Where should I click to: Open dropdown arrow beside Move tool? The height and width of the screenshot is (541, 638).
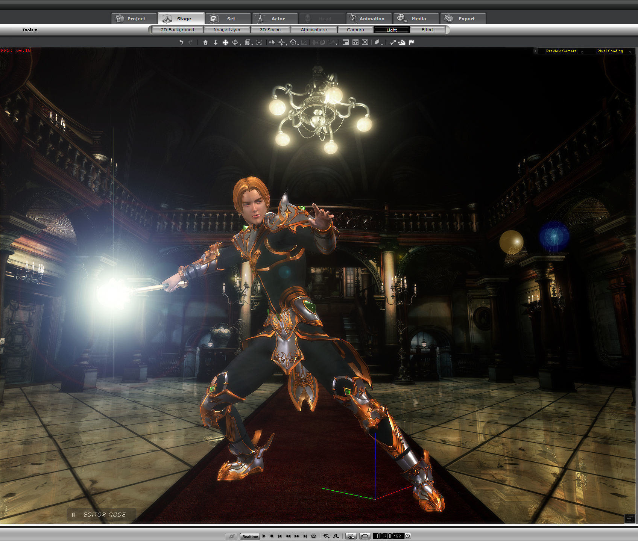286,45
